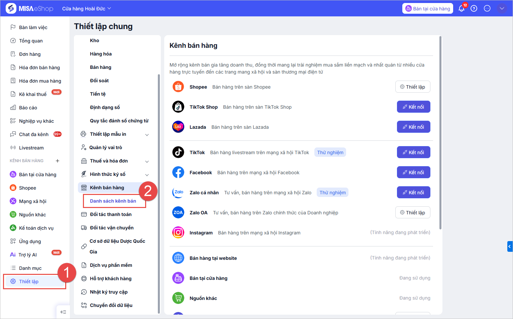Click the blue side panel expand tab
The height and width of the screenshot is (319, 513).
click(x=510, y=246)
